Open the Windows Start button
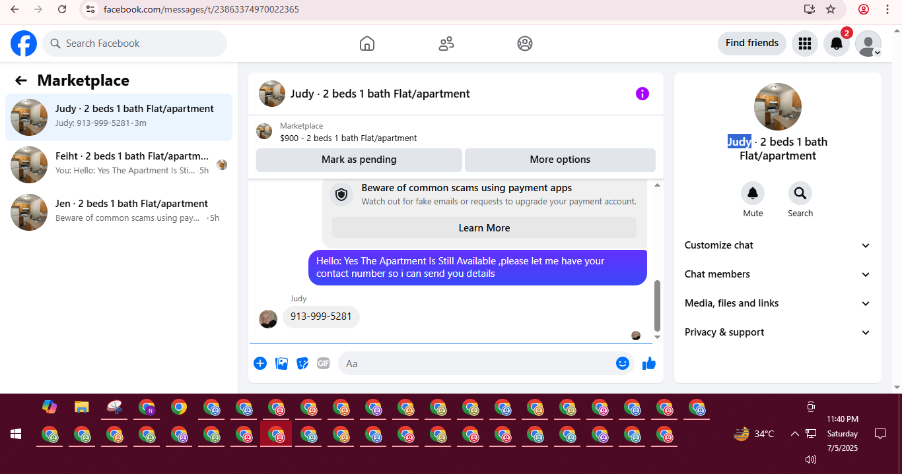Viewport: 902px width, 474px height. coord(16,434)
